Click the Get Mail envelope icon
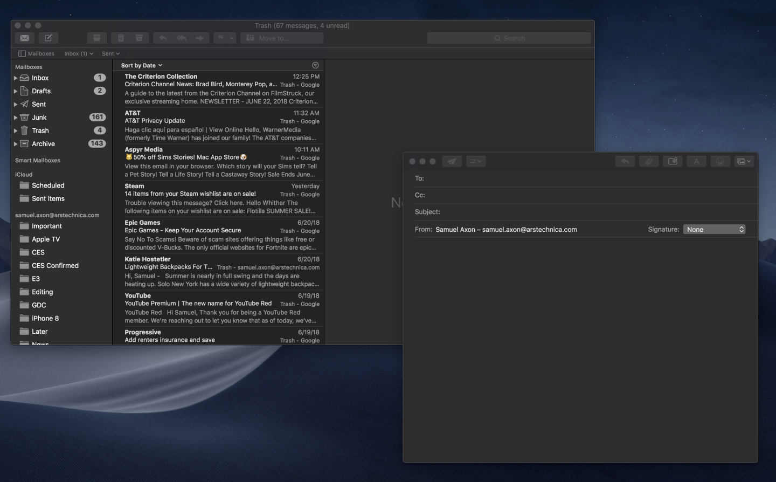 tap(25, 38)
